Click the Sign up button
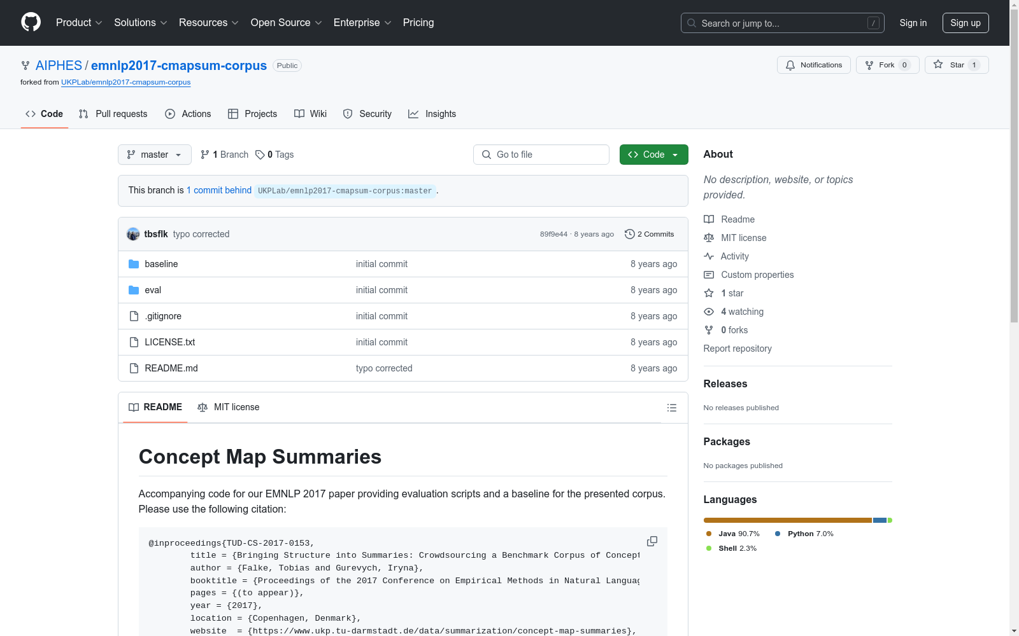Screen dimensions: 1019x636 tap(966, 23)
